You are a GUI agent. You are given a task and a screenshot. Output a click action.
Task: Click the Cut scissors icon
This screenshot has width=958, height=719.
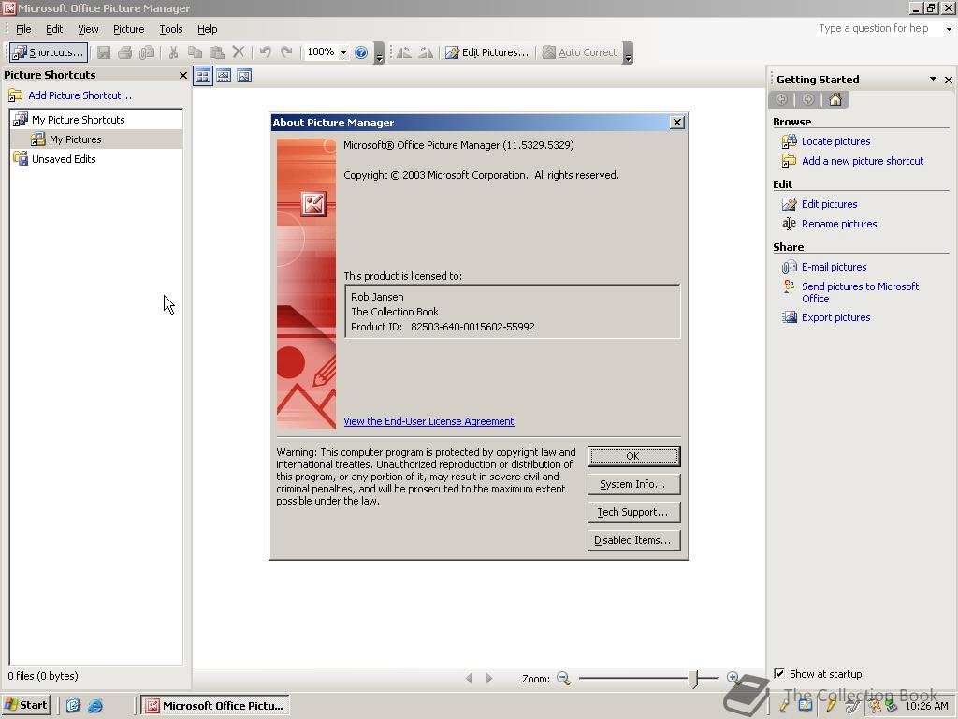point(173,52)
